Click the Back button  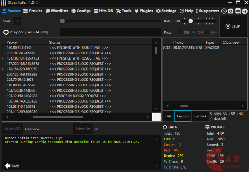tap(12, 166)
